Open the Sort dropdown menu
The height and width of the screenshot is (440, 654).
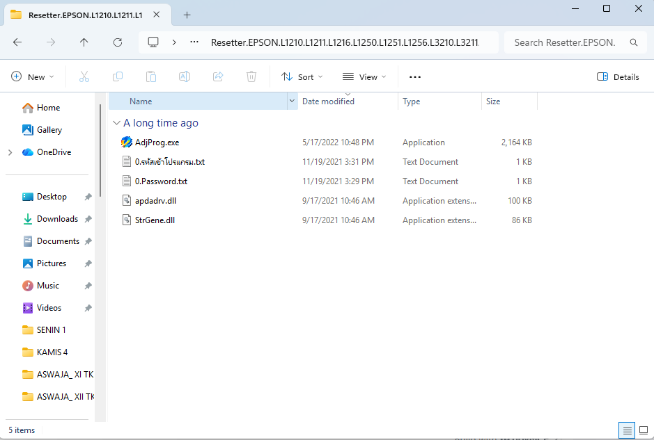tap(302, 77)
